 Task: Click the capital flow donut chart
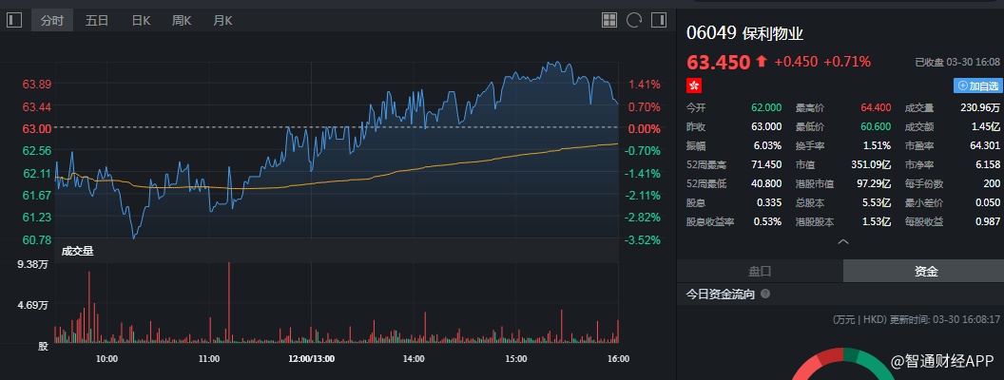pyautogui.click(x=841, y=366)
